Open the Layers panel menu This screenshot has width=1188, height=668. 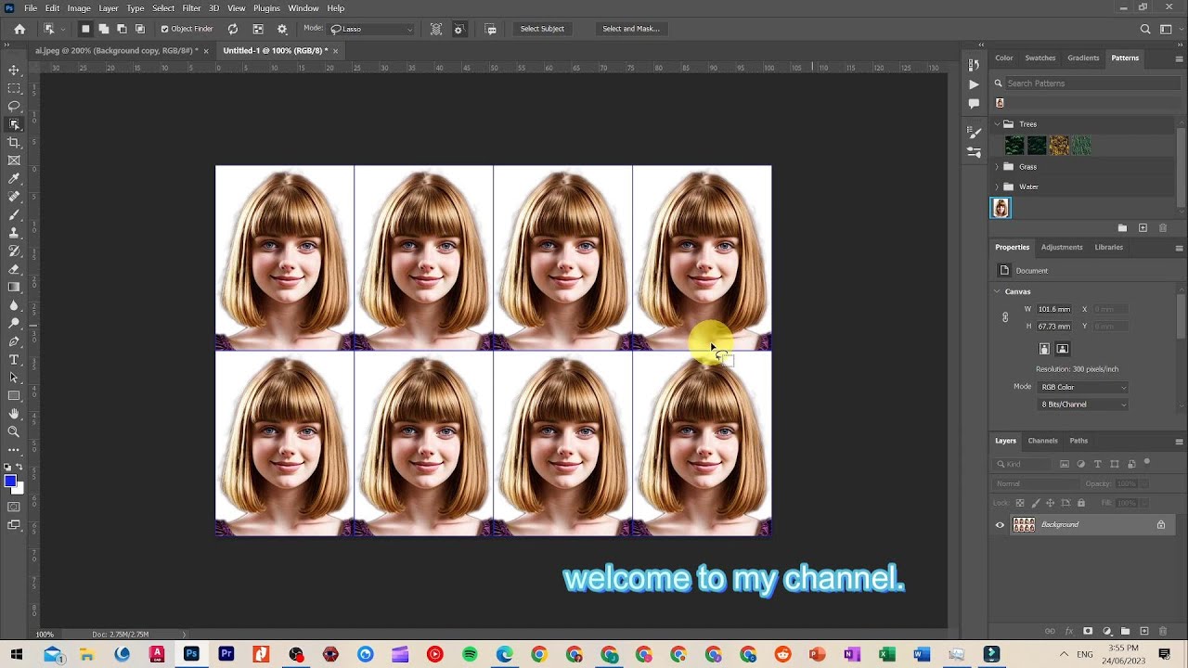(x=1179, y=441)
